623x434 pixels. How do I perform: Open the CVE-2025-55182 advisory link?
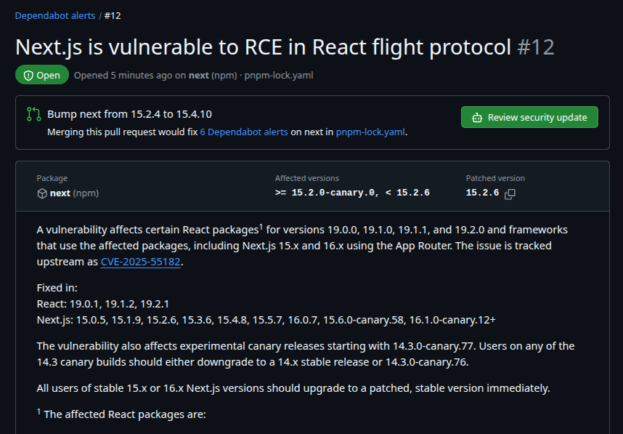point(141,262)
